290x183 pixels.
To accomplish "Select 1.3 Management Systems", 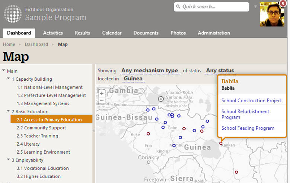I will tap(43, 103).
